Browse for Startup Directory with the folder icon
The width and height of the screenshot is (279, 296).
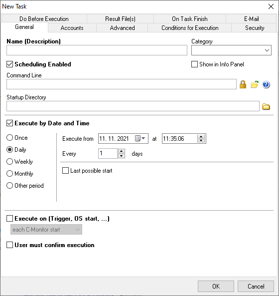tap(266, 106)
